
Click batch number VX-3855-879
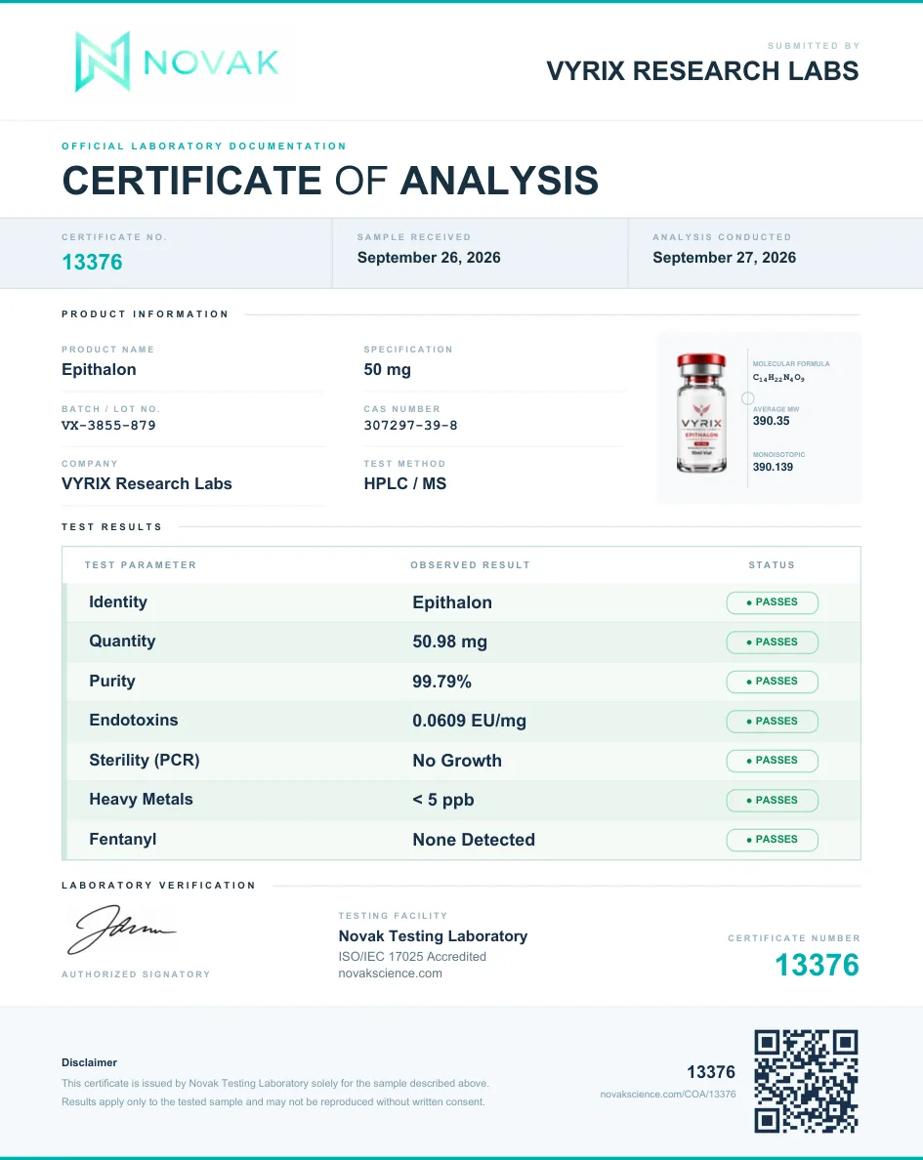click(108, 426)
